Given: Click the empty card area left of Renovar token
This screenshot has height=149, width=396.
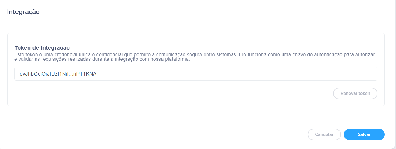Looking at the screenshot, I should click(x=182, y=93).
